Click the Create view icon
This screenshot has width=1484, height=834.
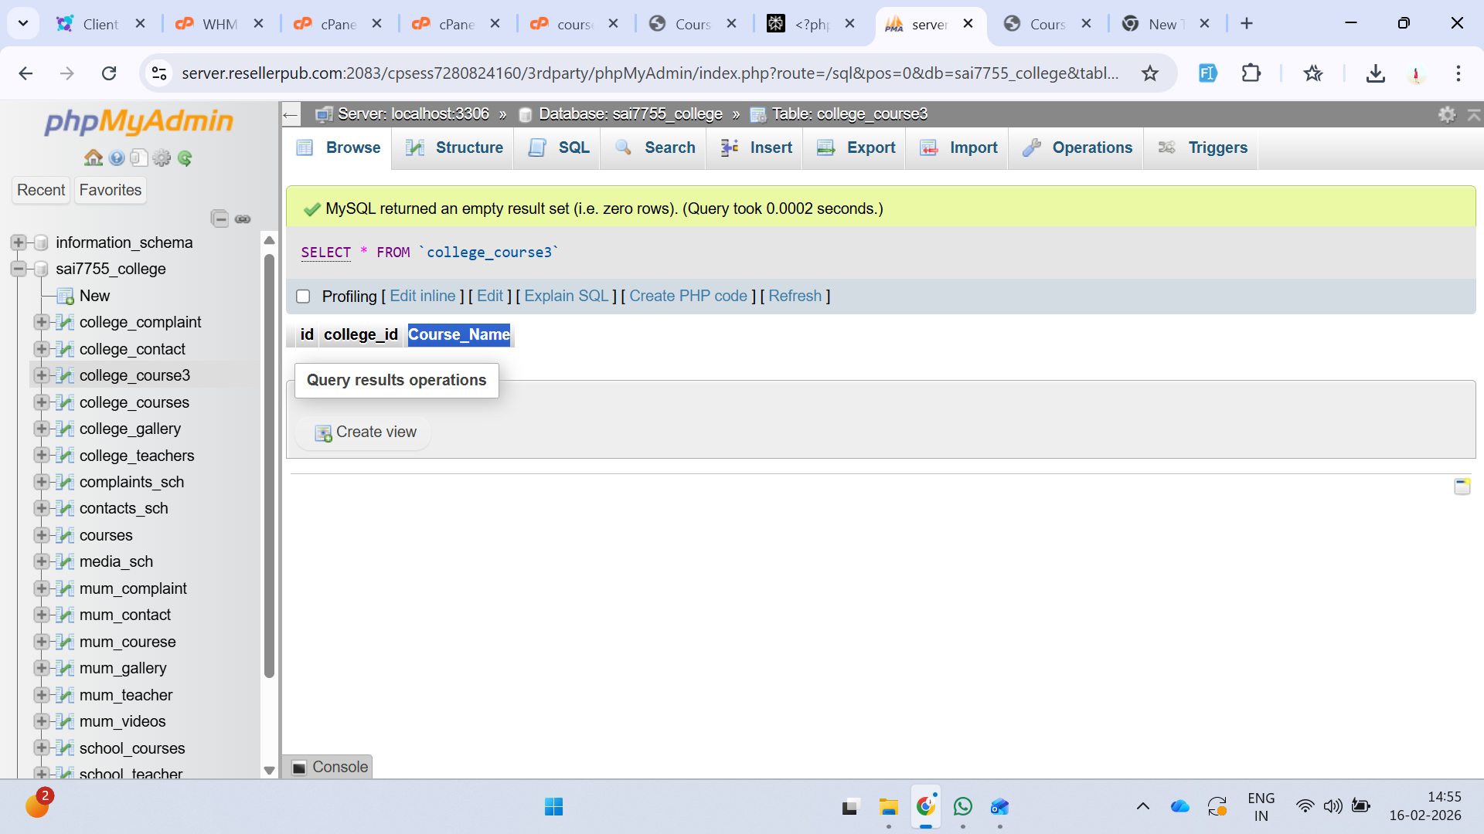click(x=323, y=432)
